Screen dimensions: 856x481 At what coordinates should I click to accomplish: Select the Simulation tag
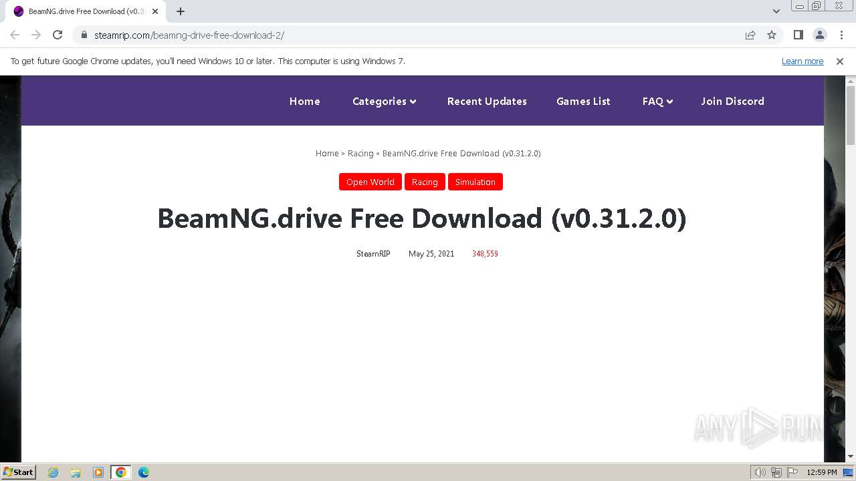[x=475, y=182]
